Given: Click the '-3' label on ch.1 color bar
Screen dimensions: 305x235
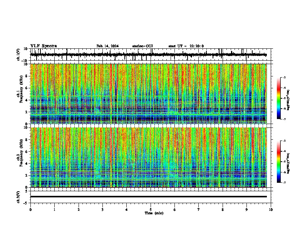Looking at the screenshot, I should click(x=284, y=77).
